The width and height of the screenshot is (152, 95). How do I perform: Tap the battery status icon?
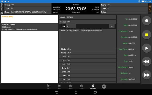143,1
